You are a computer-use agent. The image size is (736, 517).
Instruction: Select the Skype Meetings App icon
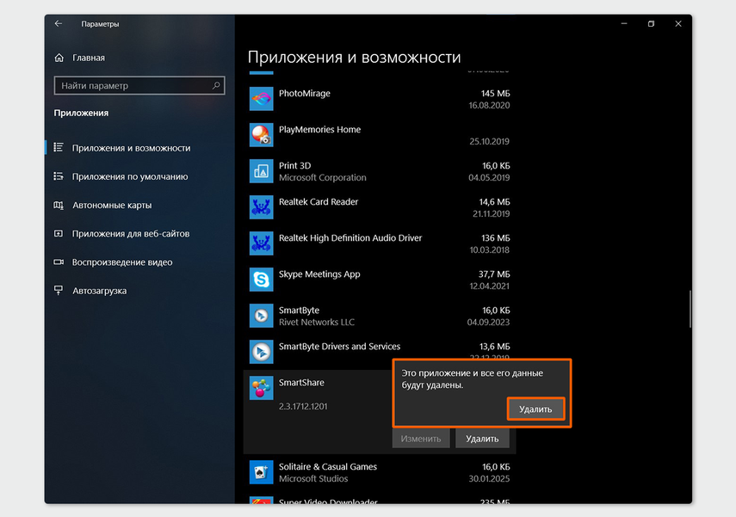(x=261, y=280)
